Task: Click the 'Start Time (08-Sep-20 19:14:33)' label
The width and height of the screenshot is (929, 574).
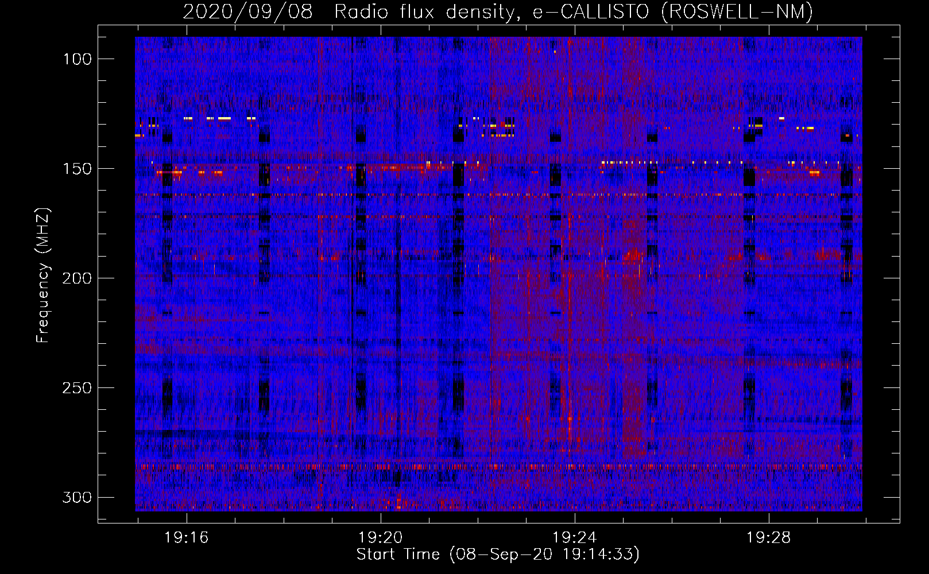Action: tap(498, 554)
